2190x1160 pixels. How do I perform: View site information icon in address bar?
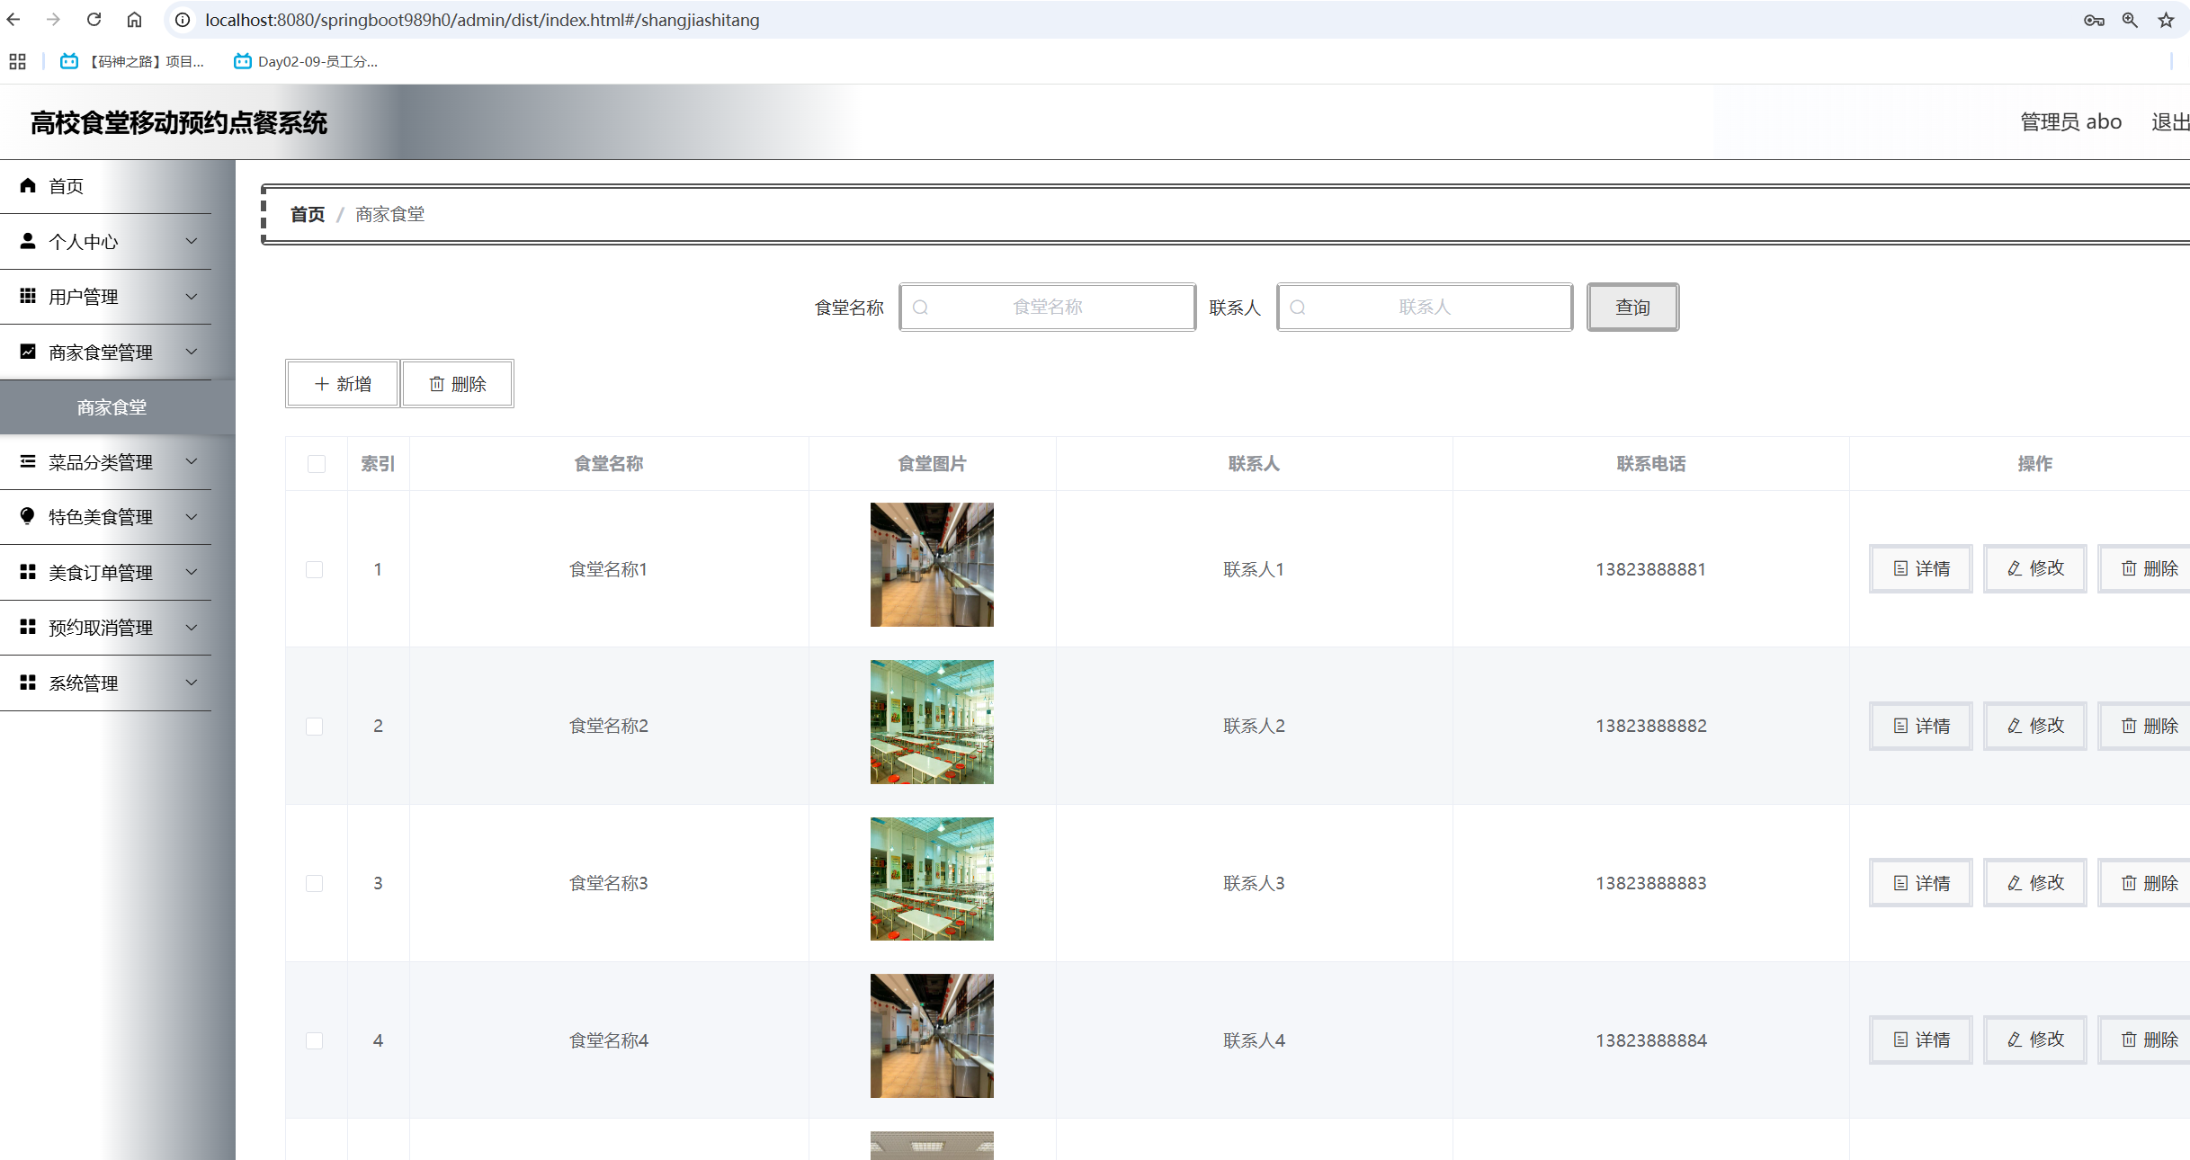pyautogui.click(x=183, y=20)
